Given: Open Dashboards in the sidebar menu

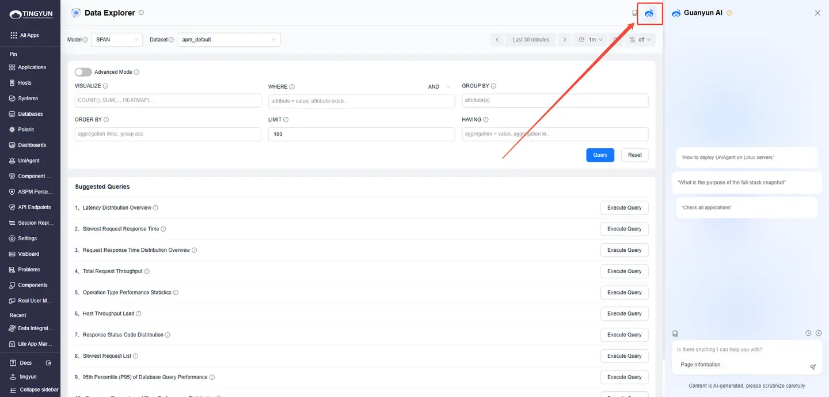Looking at the screenshot, I should (x=32, y=145).
